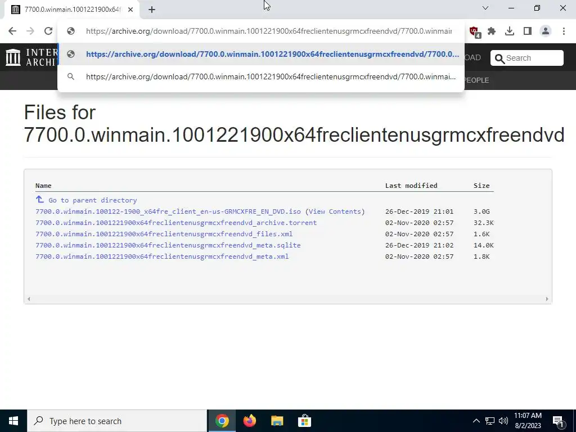
Task: Open the Downloads tray icon
Action: pos(510,31)
